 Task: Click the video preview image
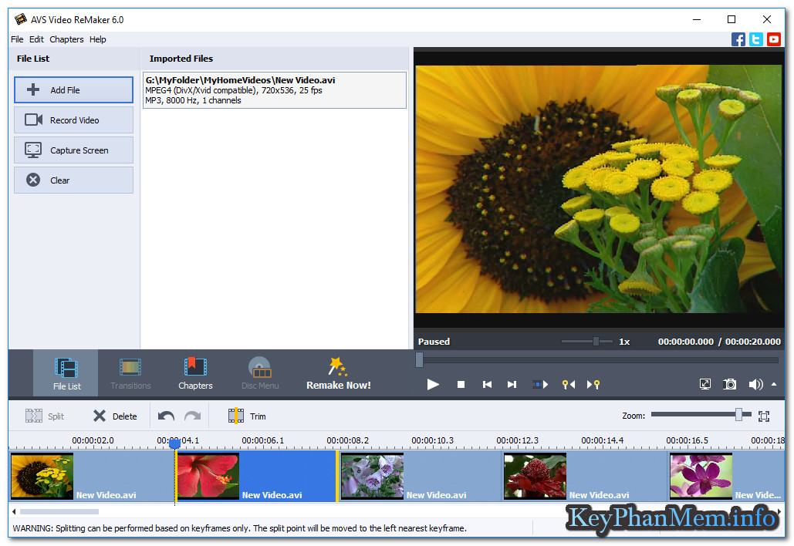coord(599,189)
